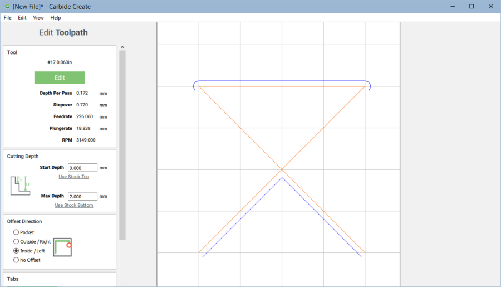Click the Tabs section title
The image size is (501, 287).
point(13,279)
